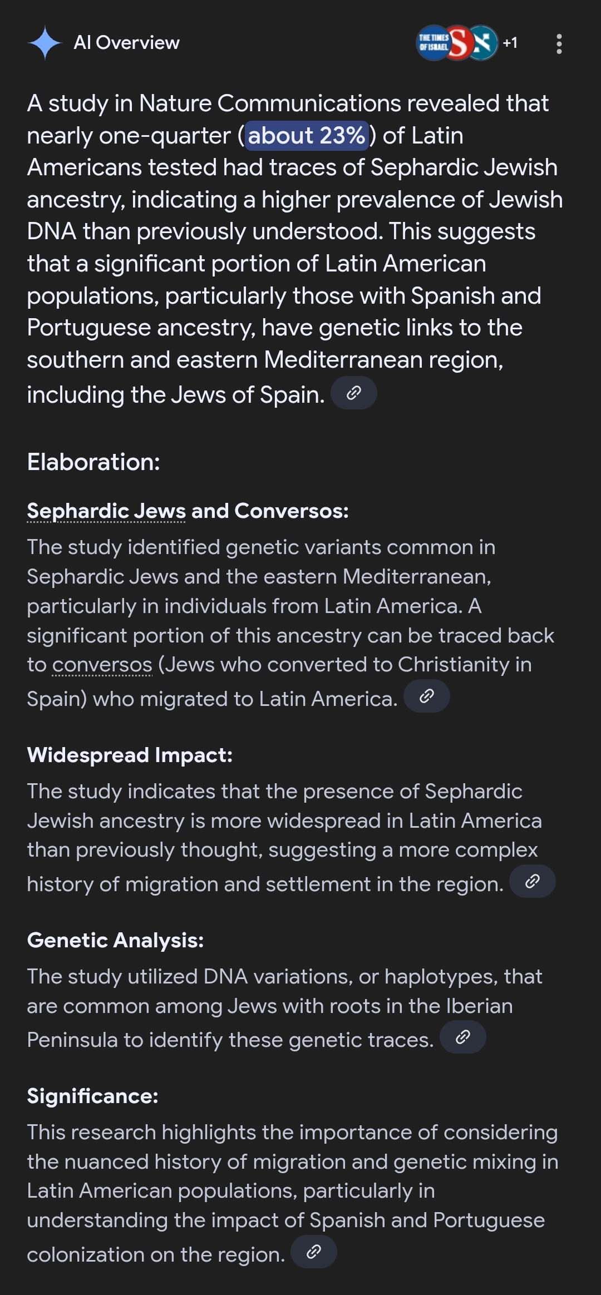Select the 'Genetic Analysis:' heading
The height and width of the screenshot is (1295, 601).
pos(115,940)
